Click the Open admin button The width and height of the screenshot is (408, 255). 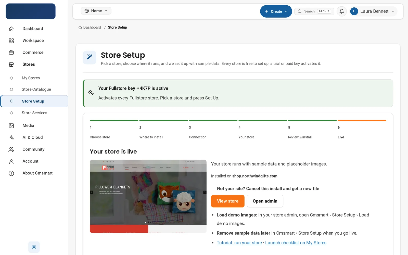[265, 201]
